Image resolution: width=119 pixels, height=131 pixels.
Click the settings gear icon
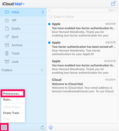[x=4, y=127]
